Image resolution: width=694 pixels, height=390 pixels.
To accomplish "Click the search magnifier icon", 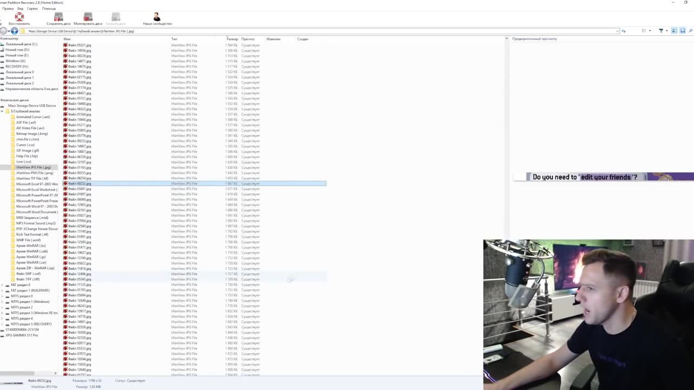I will click(690, 31).
